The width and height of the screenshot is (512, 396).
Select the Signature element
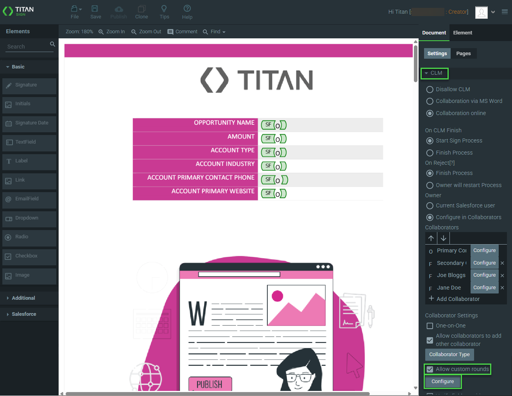29,85
